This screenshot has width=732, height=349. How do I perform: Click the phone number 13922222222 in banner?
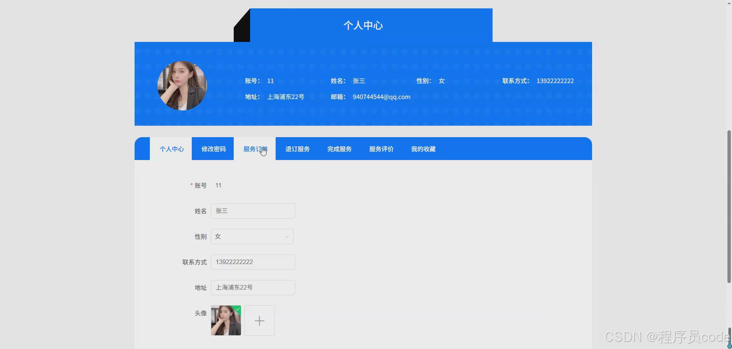[x=555, y=81]
